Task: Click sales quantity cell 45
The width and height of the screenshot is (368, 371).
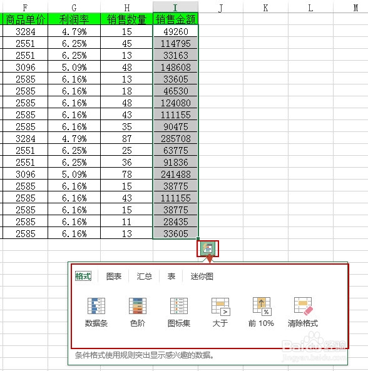Action: tap(126, 43)
